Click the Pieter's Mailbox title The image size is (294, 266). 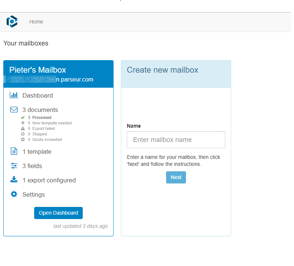(x=37, y=70)
